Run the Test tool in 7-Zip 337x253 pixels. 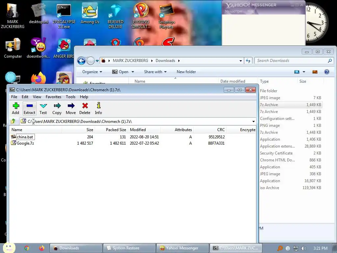click(x=43, y=108)
